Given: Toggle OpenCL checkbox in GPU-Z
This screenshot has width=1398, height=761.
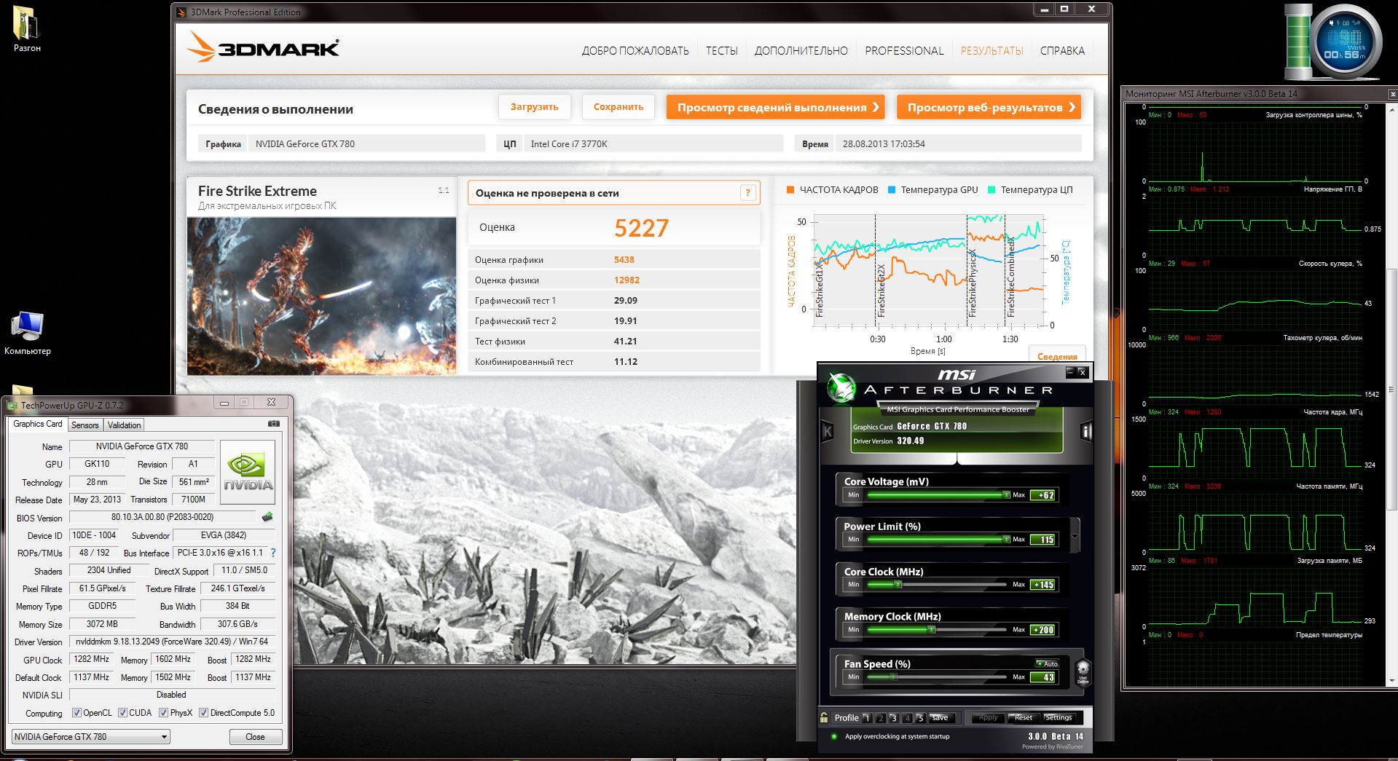Looking at the screenshot, I should pyautogui.click(x=76, y=713).
